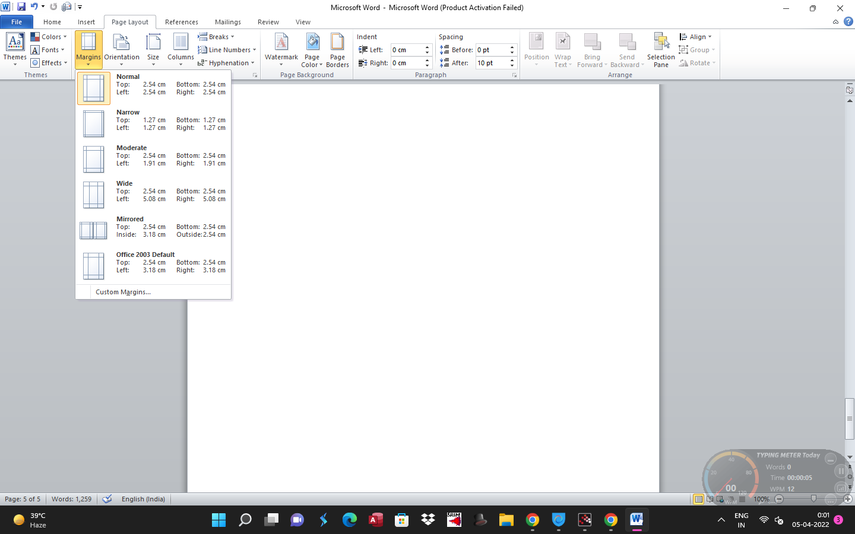Screen dimensions: 855x534
Task: Pause the Typing Meter widget
Action: point(841,471)
